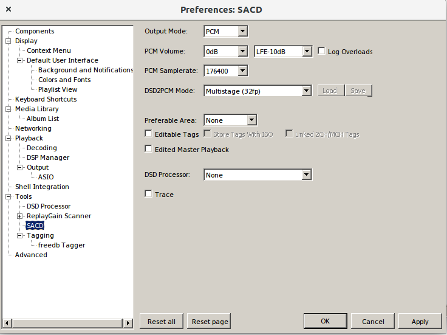Select DSD Processor in the Tools tree
Screen dimensions: 447x335
49,206
